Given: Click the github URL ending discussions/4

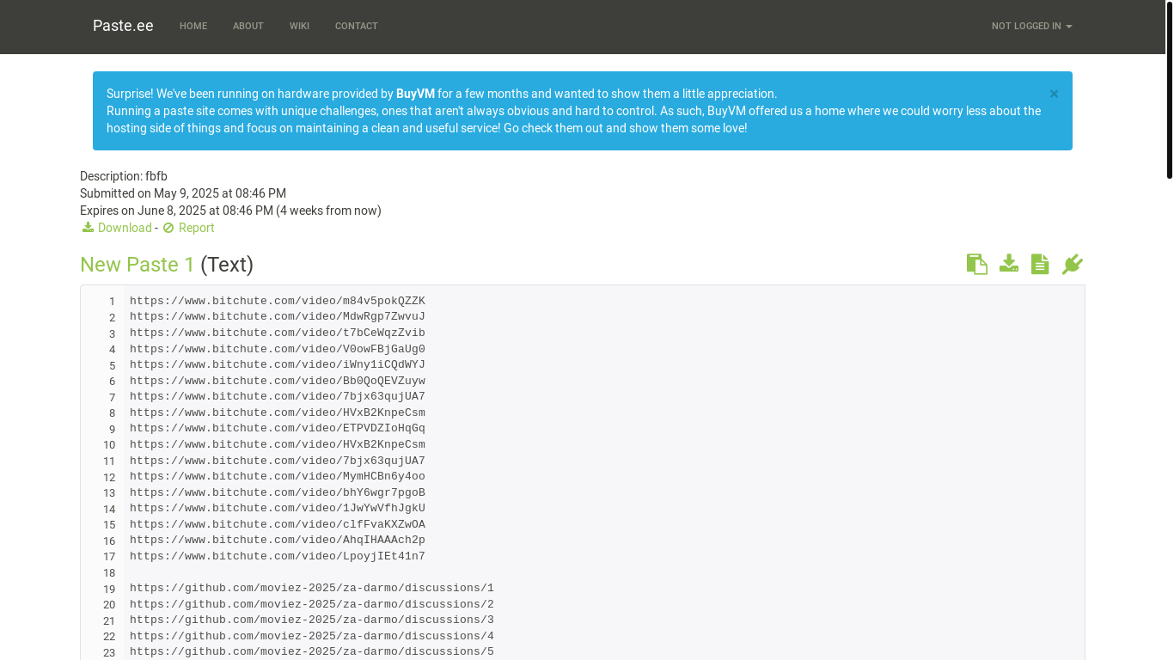Looking at the screenshot, I should [312, 636].
